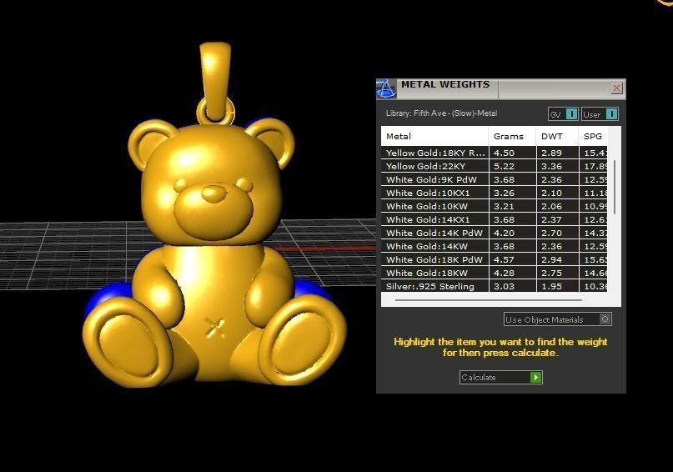
Task: Click the Calculate button
Action: 501,377
